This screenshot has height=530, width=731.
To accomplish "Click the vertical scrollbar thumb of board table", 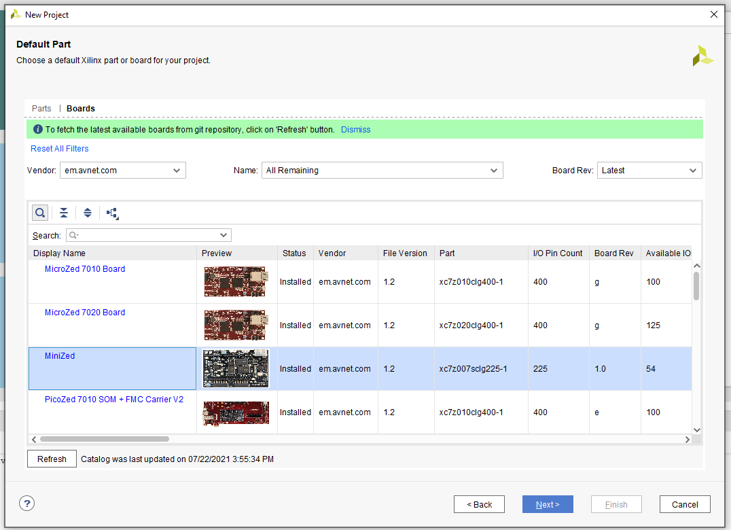I will tap(696, 286).
